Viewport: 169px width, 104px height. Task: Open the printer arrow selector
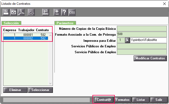[127, 40]
